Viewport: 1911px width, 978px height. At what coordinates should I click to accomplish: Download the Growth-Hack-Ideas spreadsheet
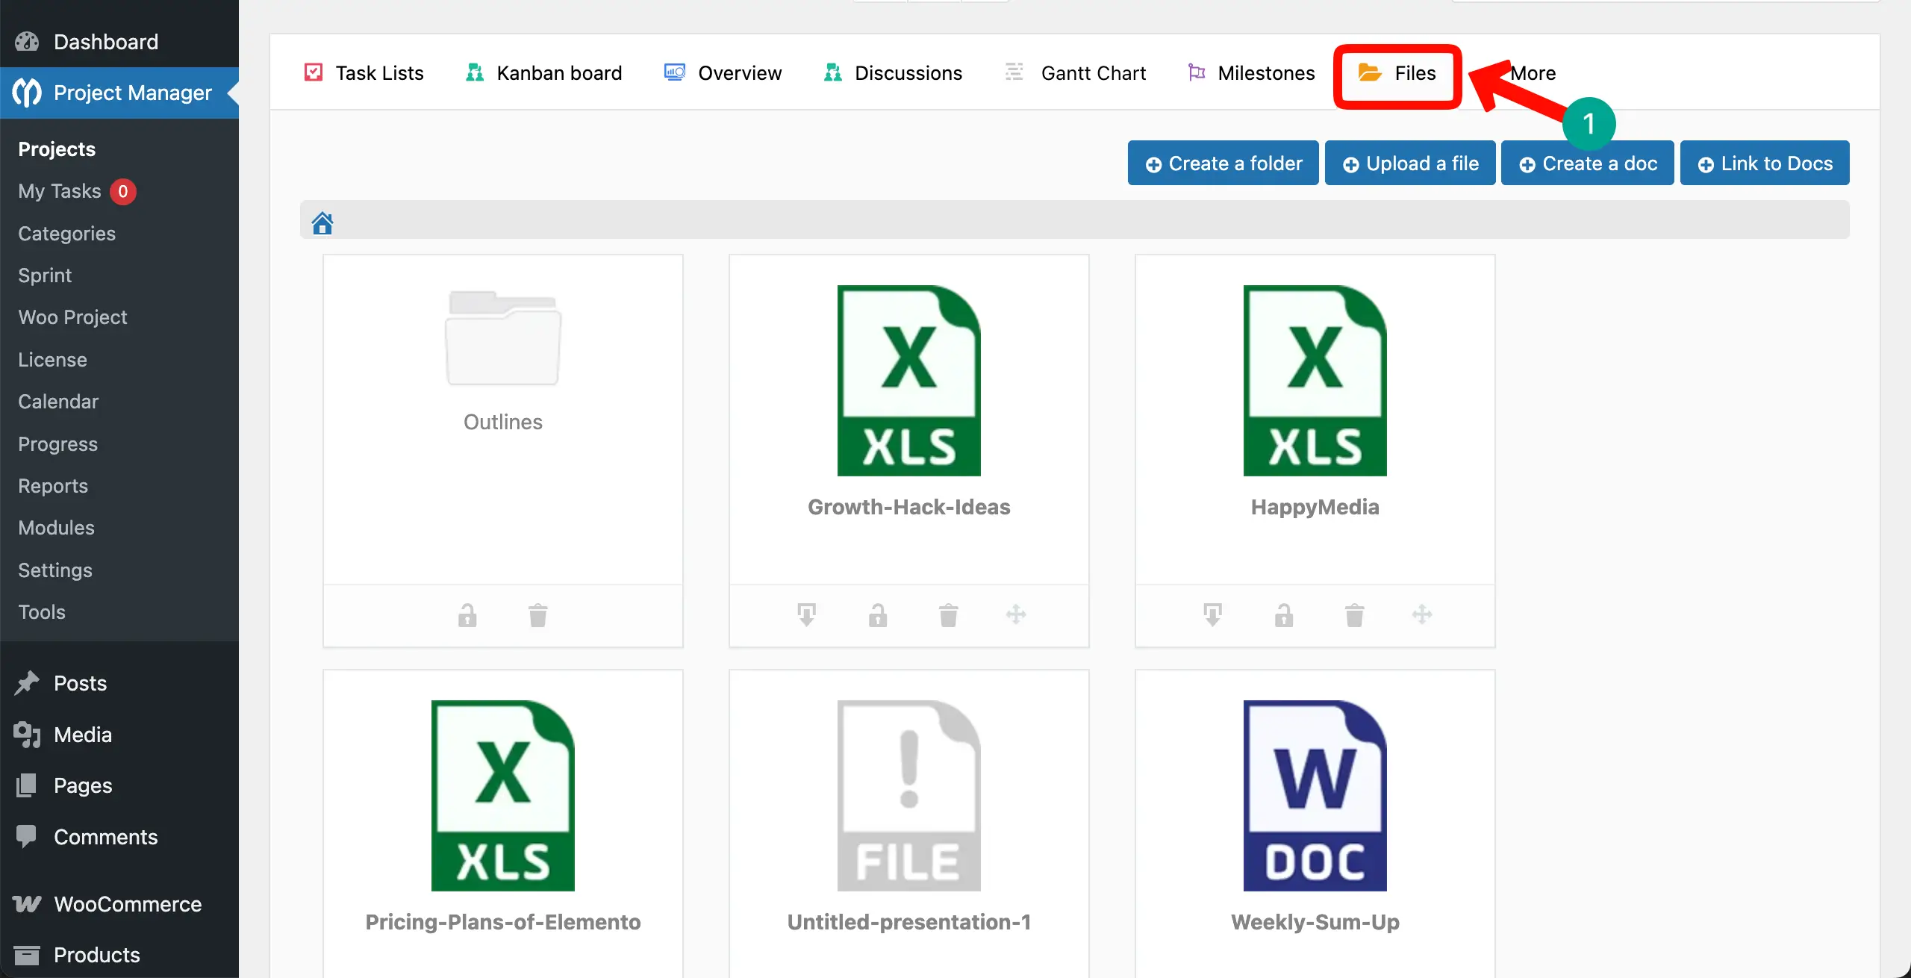[x=806, y=615]
